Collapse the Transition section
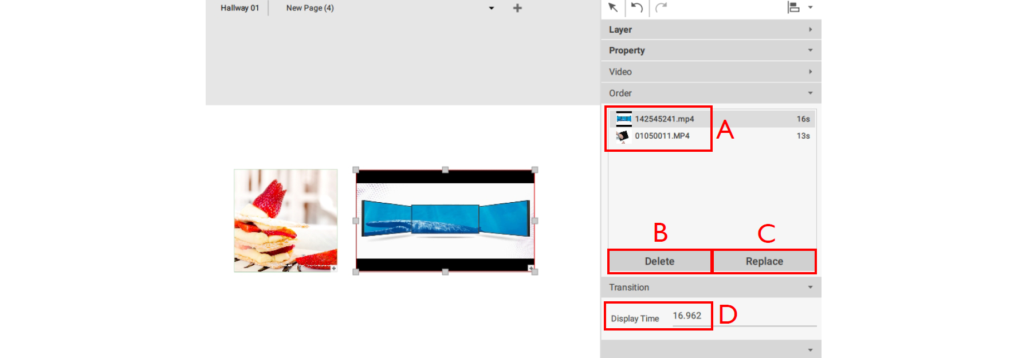The image size is (1014, 358). [810, 288]
